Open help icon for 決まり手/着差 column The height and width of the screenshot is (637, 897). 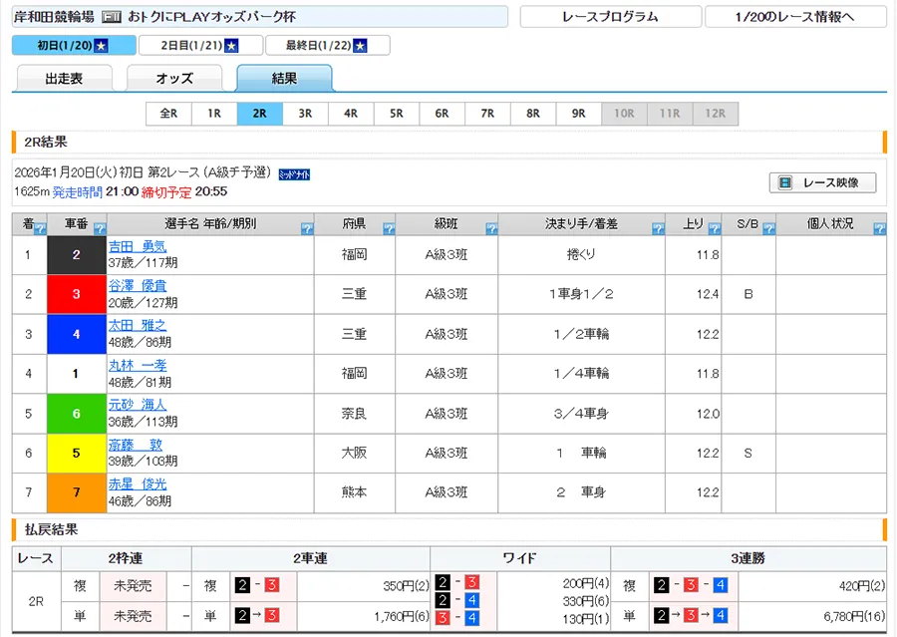pos(658,229)
